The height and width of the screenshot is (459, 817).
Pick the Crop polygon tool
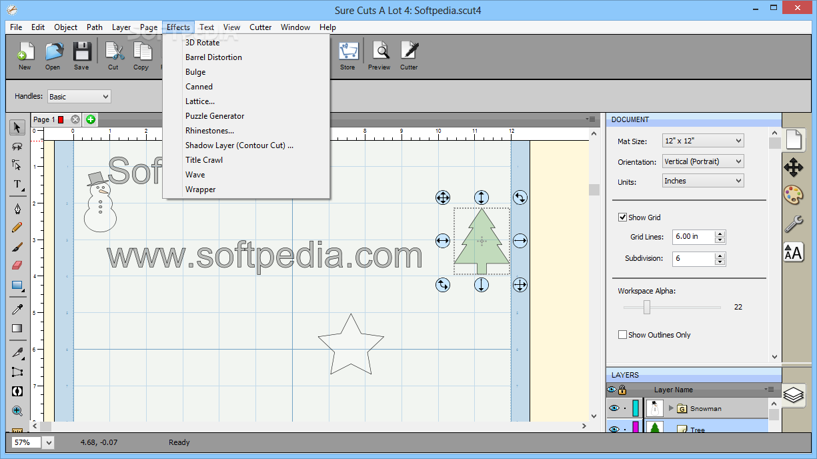(x=17, y=372)
